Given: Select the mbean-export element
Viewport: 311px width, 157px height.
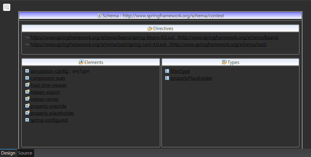Looking at the screenshot, I should [45, 92].
